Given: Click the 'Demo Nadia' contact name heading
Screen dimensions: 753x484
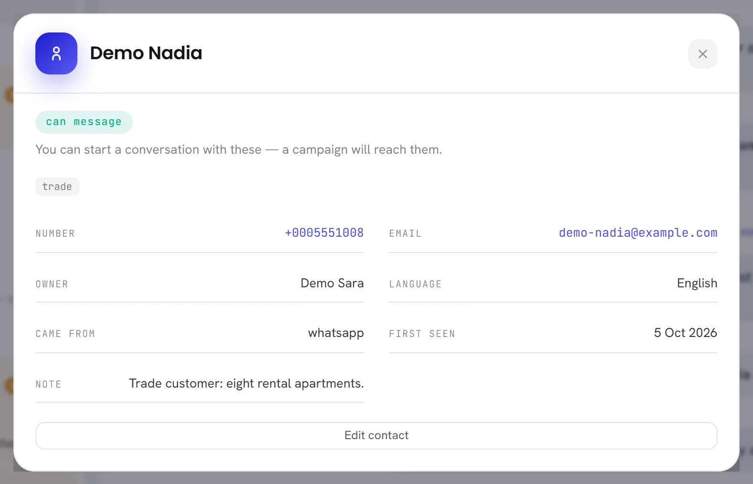Looking at the screenshot, I should pos(146,53).
